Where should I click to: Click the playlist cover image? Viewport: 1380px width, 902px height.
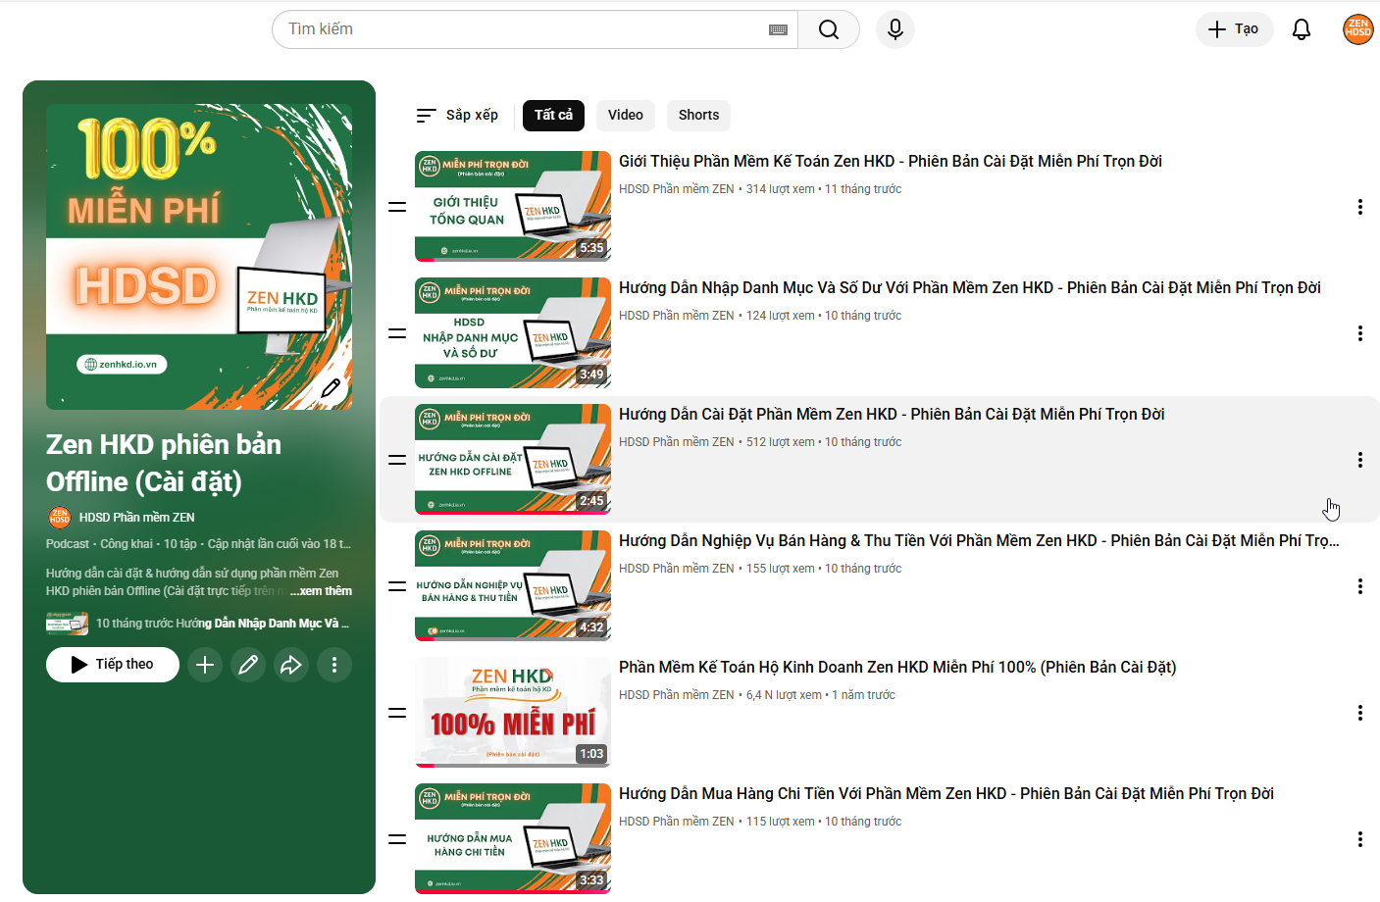click(x=199, y=257)
